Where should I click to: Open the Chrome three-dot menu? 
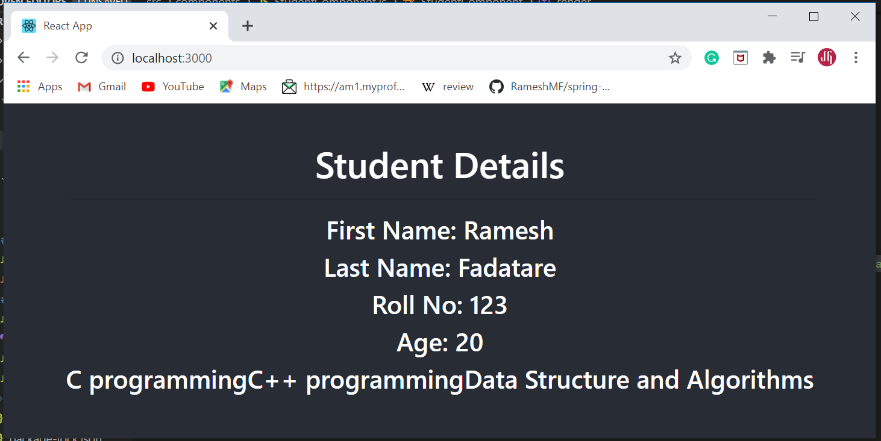tap(856, 58)
